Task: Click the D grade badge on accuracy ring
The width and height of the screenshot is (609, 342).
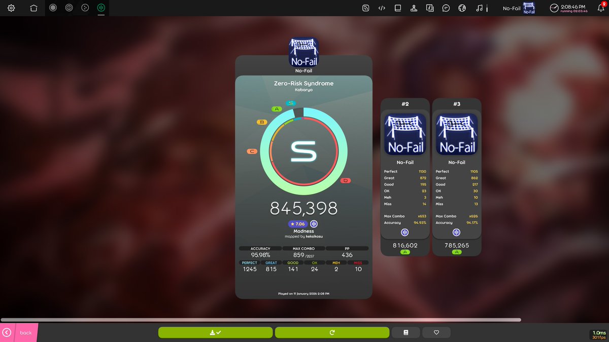Action: click(x=346, y=181)
